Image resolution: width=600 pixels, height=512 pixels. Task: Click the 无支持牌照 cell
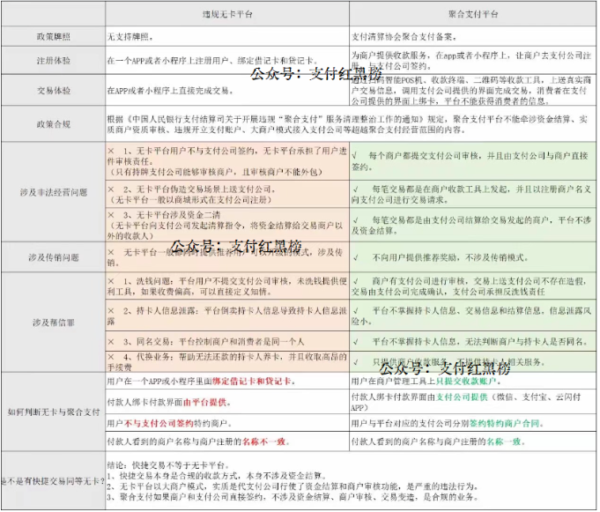pyautogui.click(x=133, y=37)
